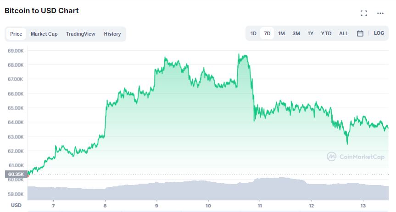The image size is (396, 212).
Task: Open the calendar date range picker
Action: 360,33
